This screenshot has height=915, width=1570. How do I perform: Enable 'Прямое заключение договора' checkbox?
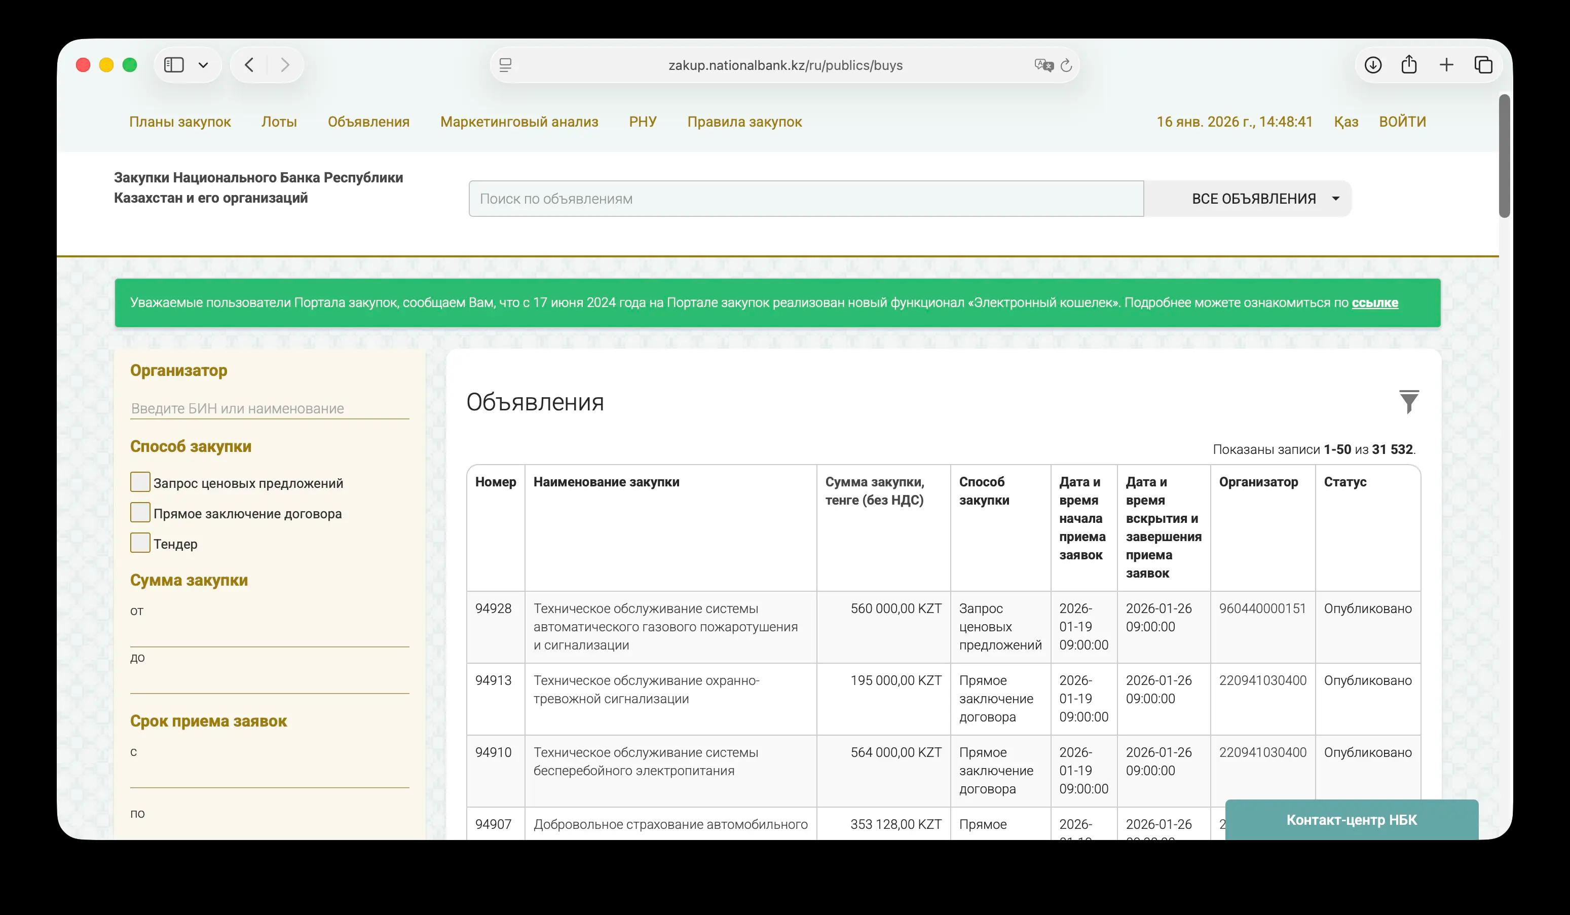140,513
